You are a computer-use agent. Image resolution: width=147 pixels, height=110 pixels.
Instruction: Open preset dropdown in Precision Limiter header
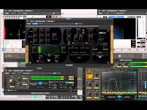[x=37, y=73]
